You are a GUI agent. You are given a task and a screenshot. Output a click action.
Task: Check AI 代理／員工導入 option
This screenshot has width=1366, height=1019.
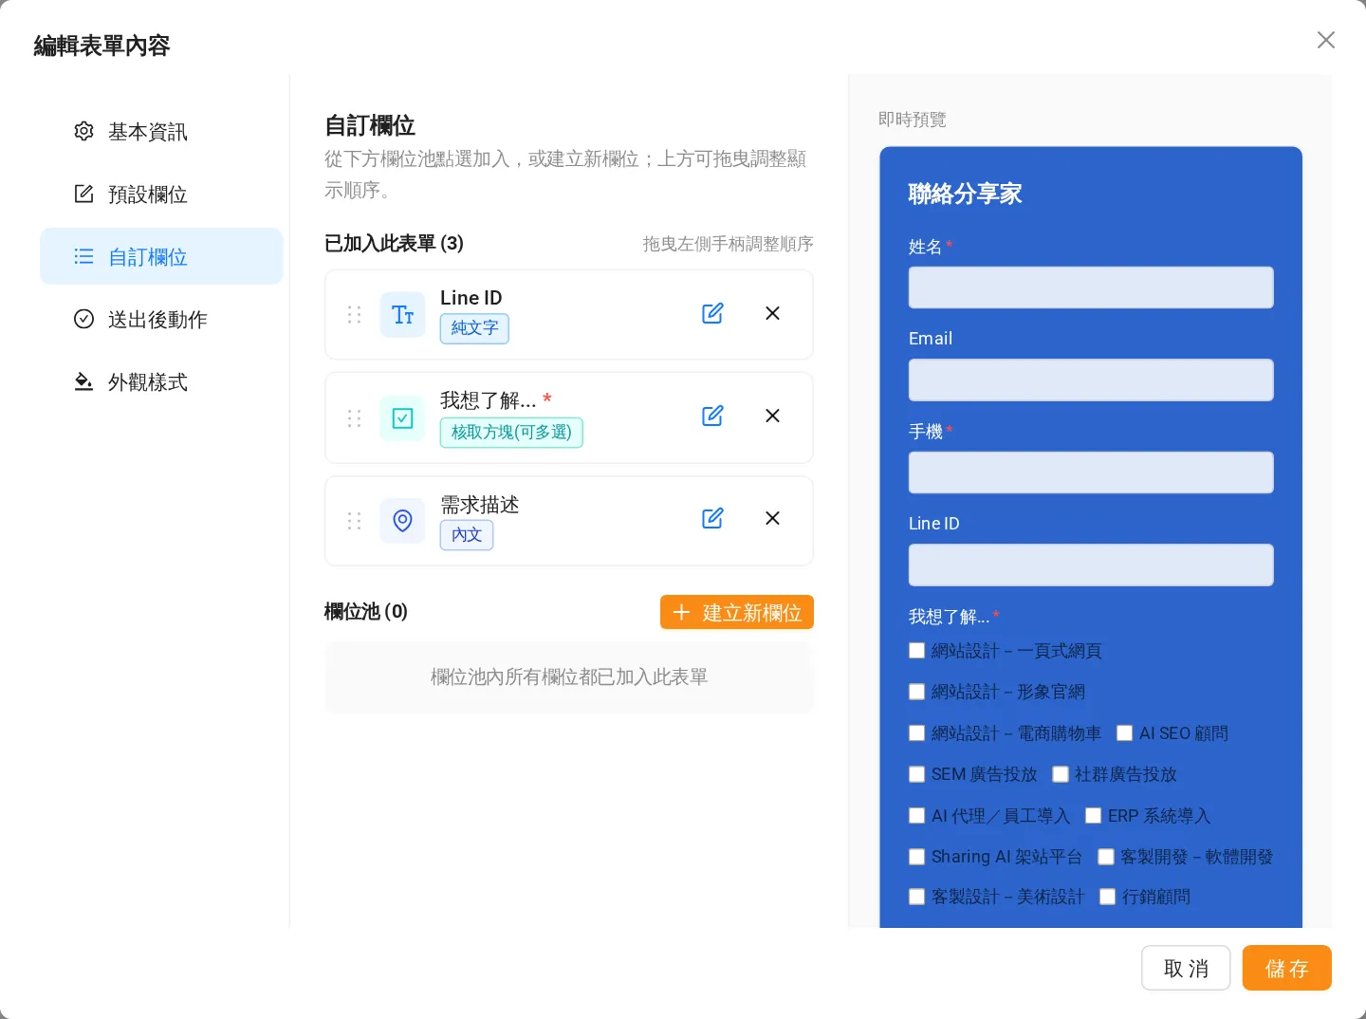(x=917, y=816)
